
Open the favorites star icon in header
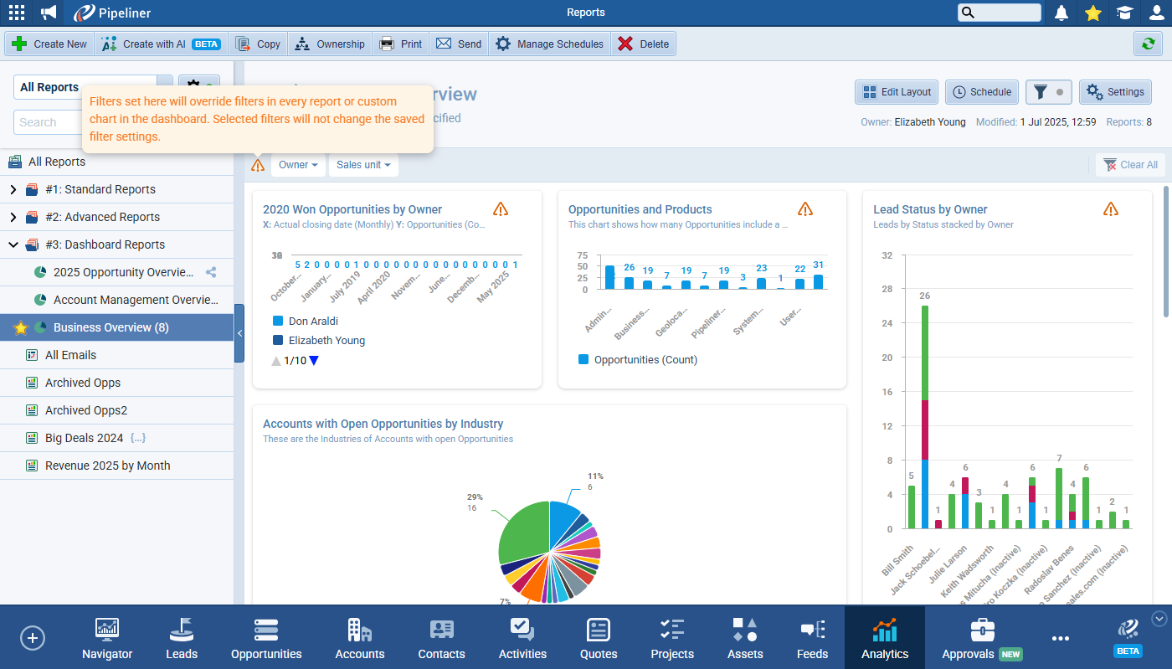(1092, 13)
